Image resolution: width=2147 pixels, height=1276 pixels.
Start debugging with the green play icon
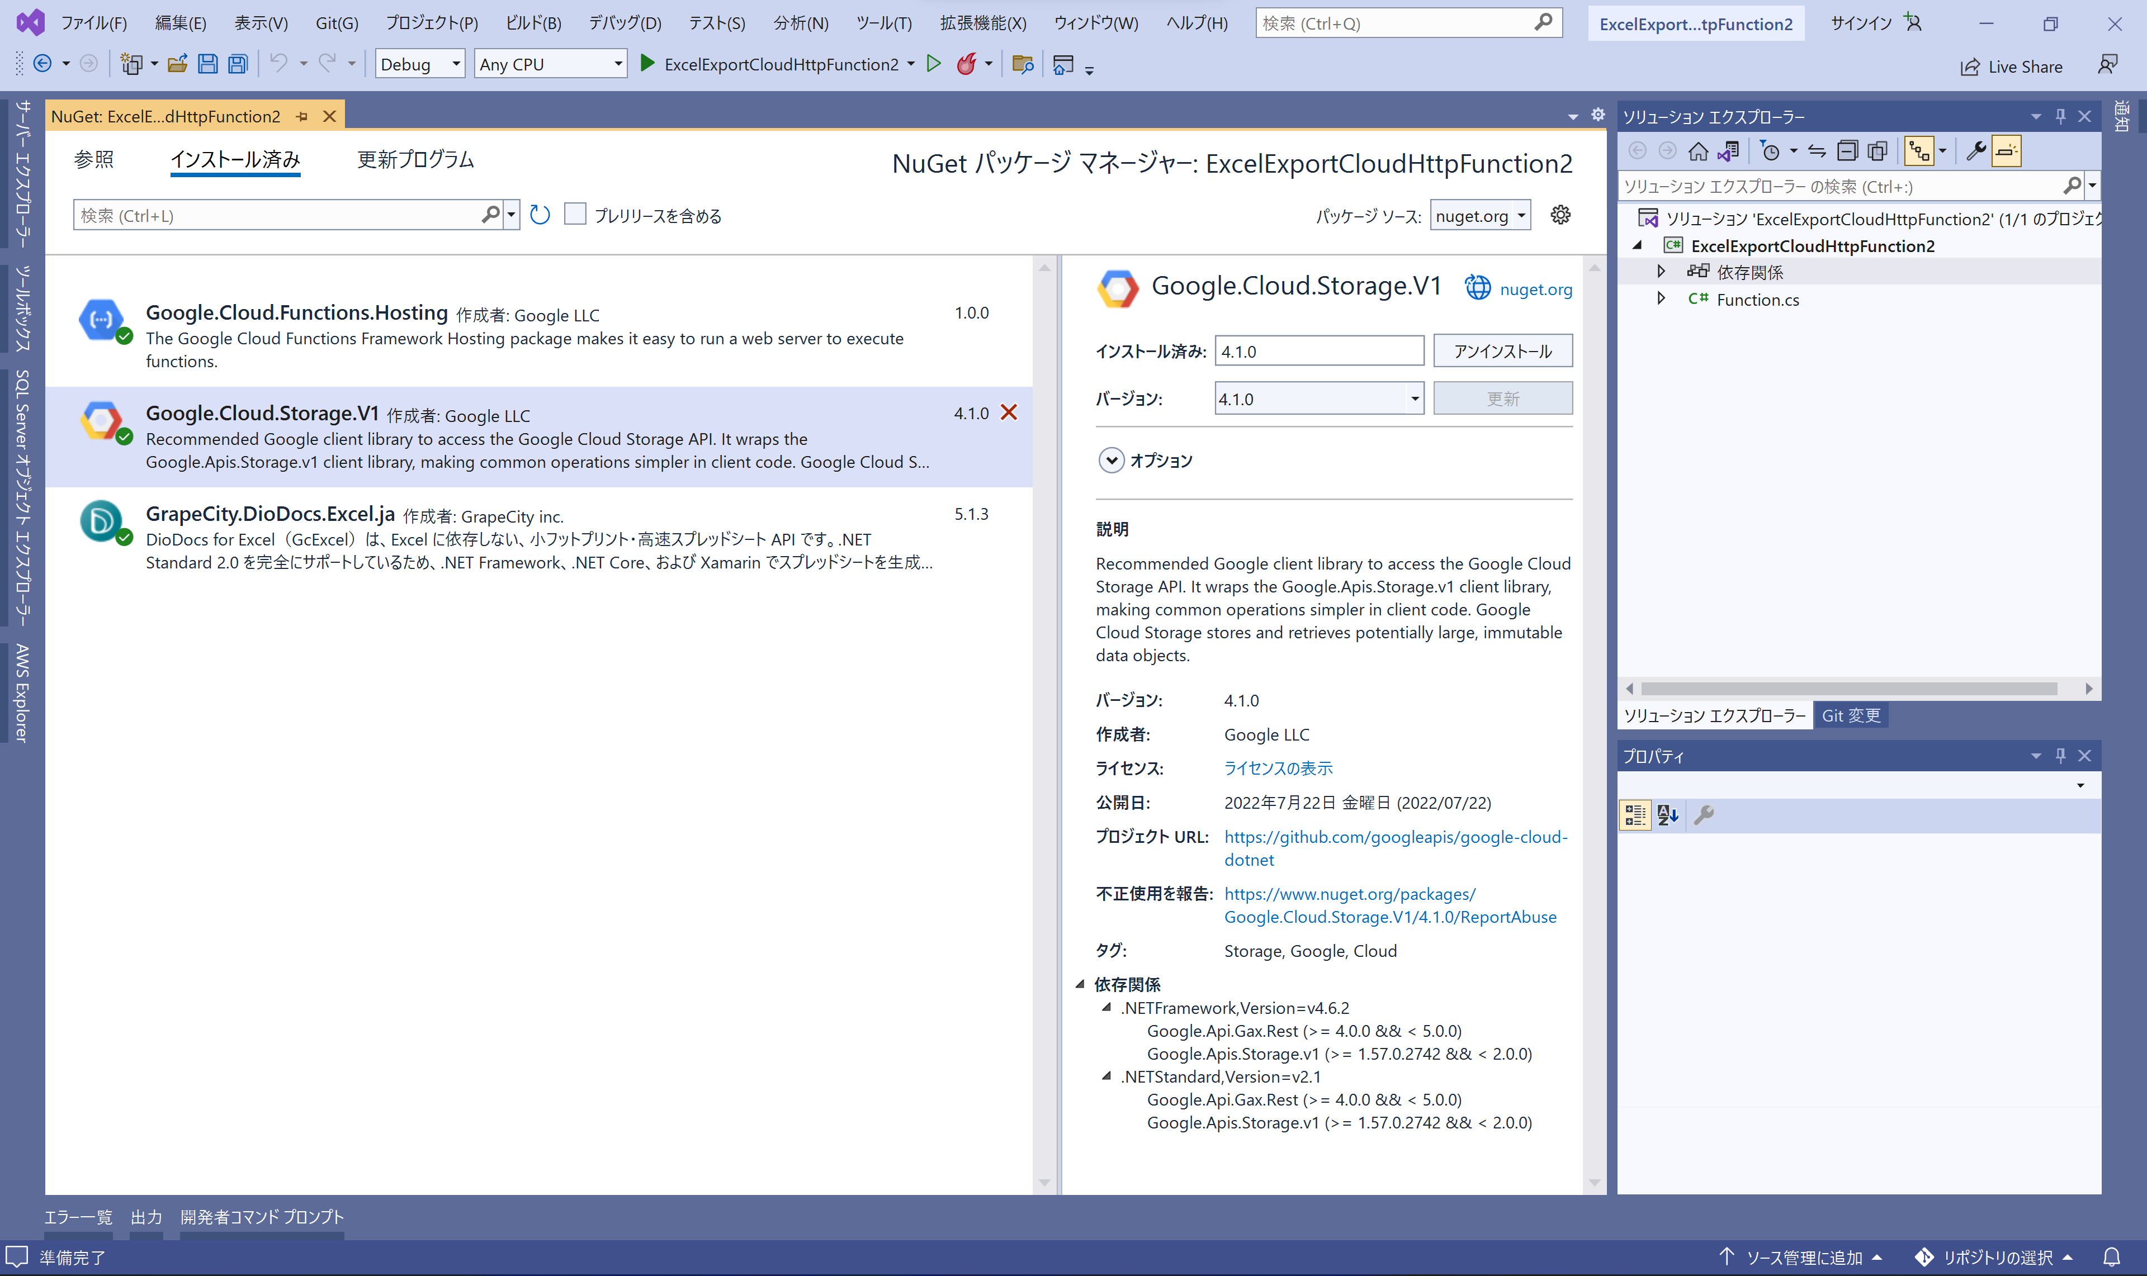pyautogui.click(x=647, y=64)
